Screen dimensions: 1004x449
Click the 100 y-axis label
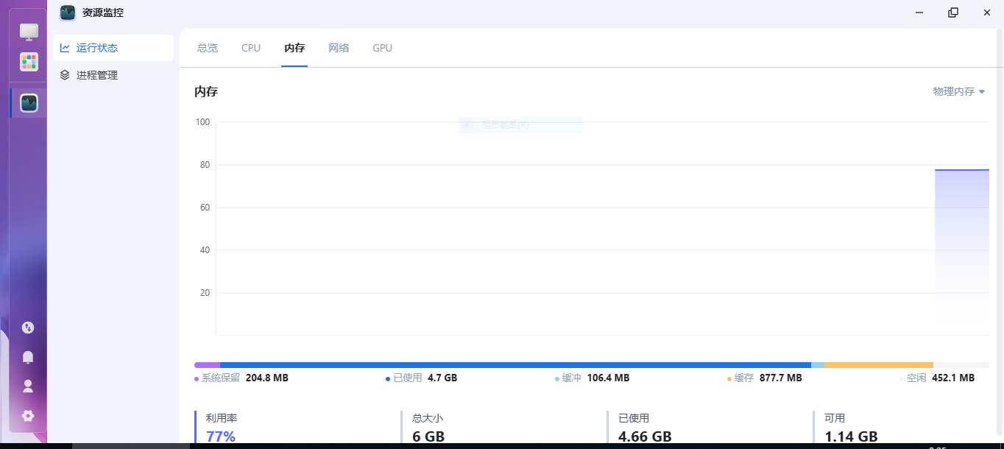(x=202, y=122)
